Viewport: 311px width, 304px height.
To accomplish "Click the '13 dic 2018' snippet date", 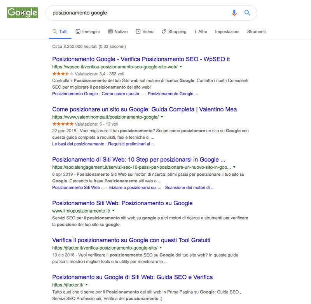I will (63, 255).
